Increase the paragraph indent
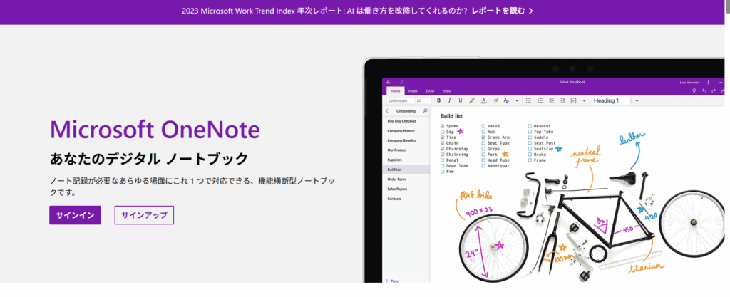Viewport: 730px width, 297px height. [562, 100]
